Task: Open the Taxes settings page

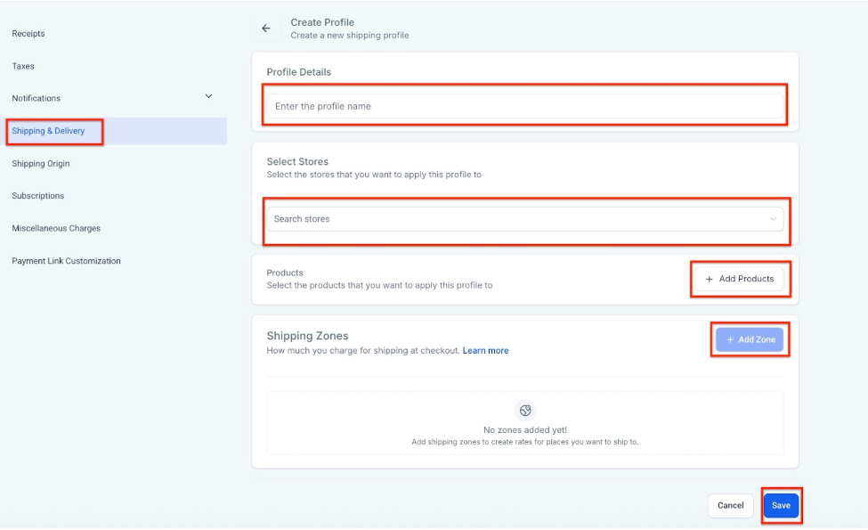Action: click(x=23, y=66)
